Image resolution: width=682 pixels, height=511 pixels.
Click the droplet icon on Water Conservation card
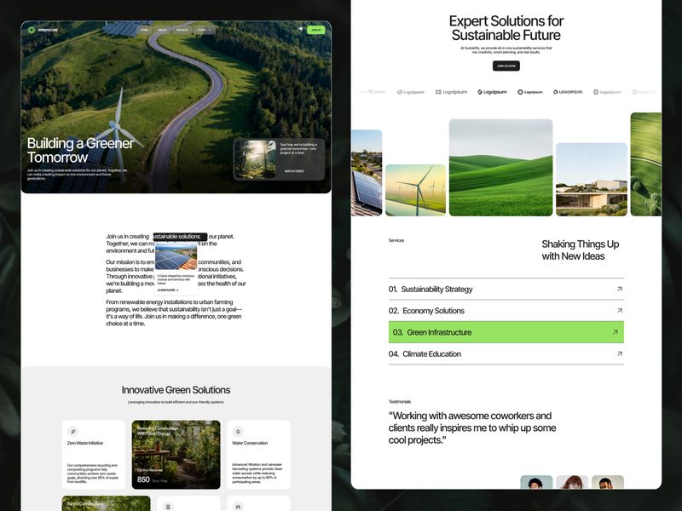(x=237, y=431)
